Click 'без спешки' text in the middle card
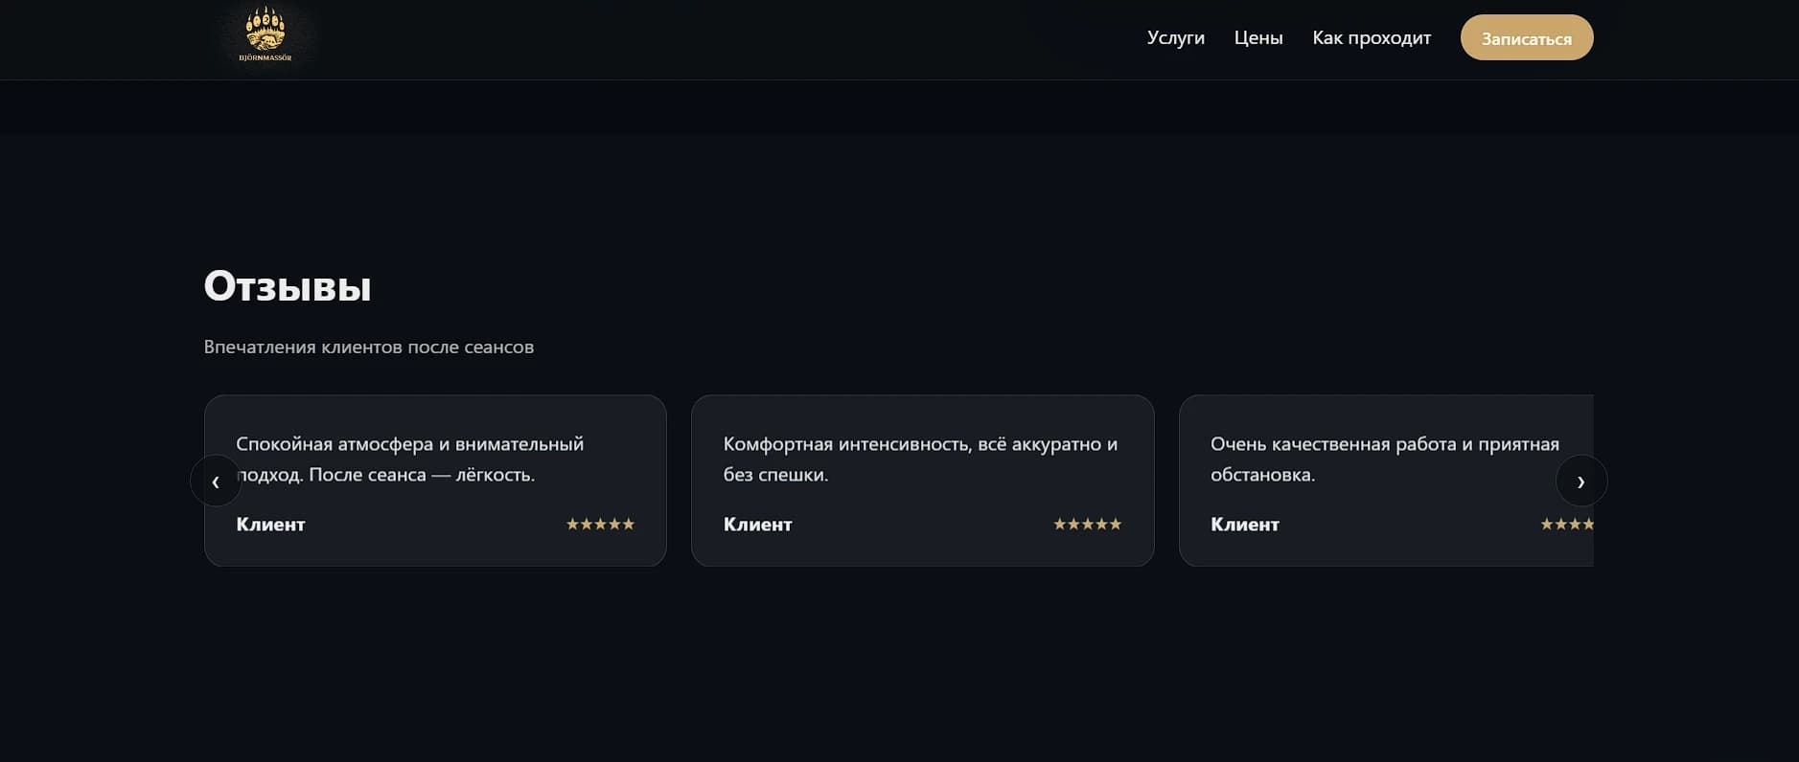 pyautogui.click(x=775, y=475)
